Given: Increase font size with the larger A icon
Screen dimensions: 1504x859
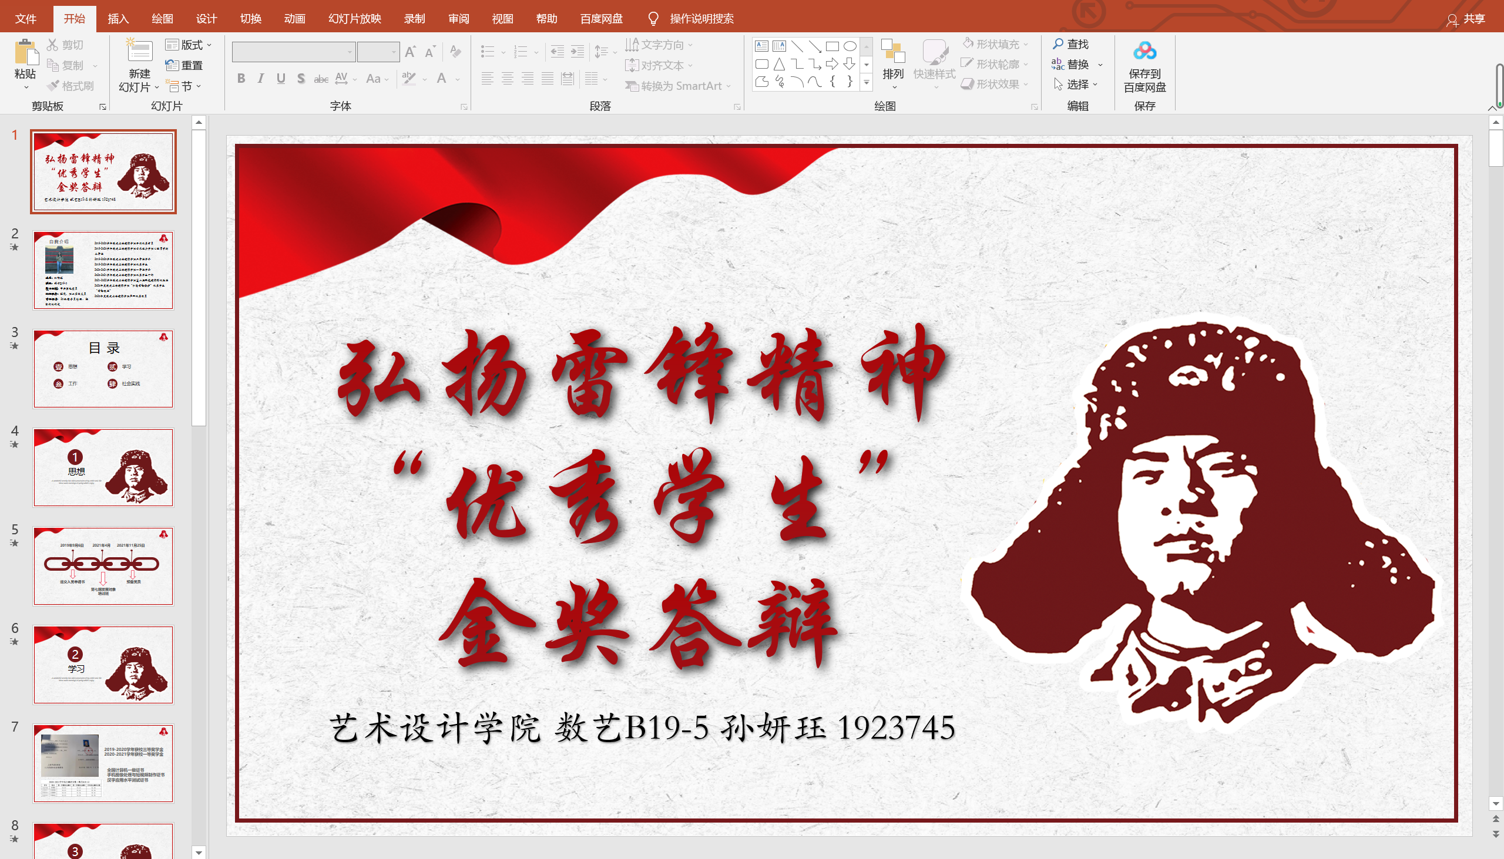Looking at the screenshot, I should (410, 52).
